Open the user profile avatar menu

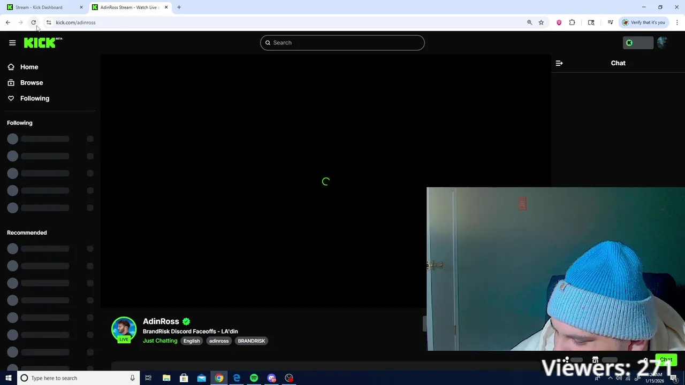[x=663, y=43]
